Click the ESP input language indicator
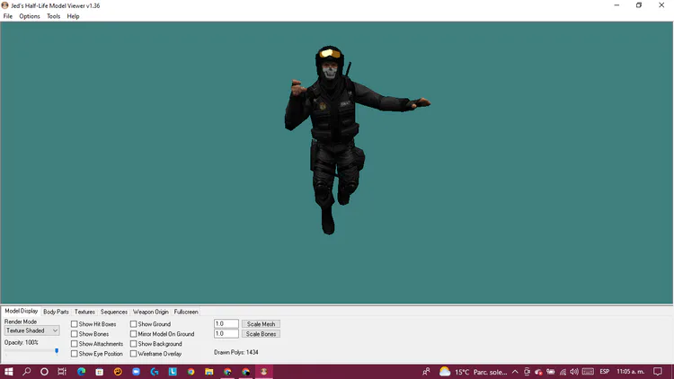This screenshot has width=674, height=379. (x=605, y=372)
